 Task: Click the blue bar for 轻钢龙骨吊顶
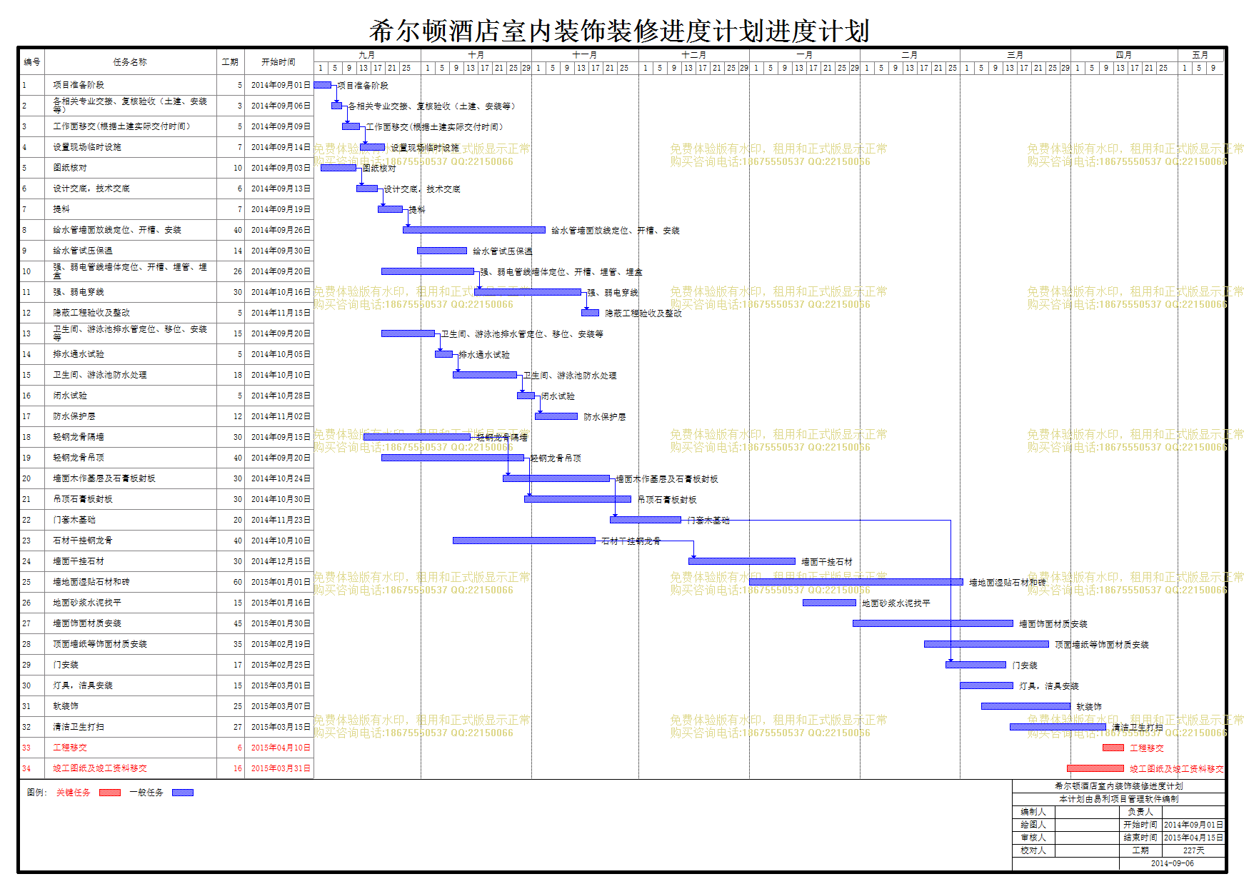click(453, 458)
